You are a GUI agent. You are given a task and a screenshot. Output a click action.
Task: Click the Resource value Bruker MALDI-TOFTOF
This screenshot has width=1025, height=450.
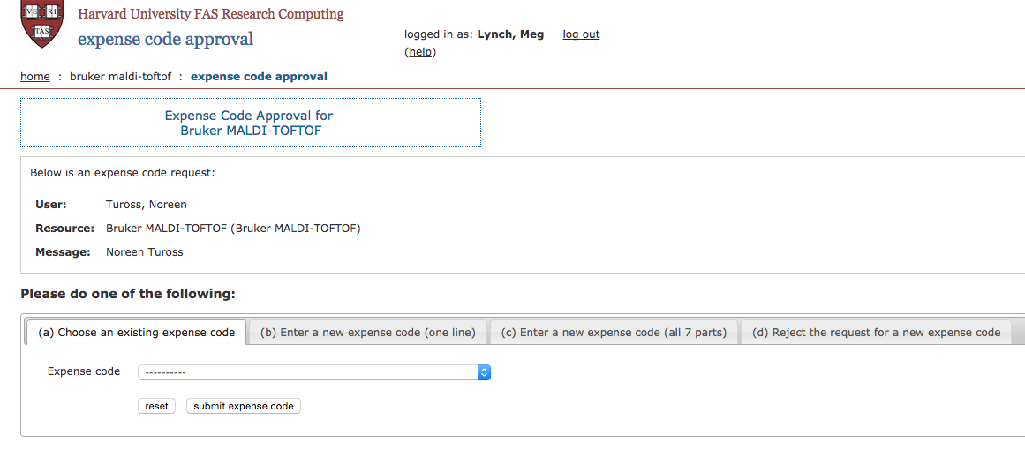[x=233, y=229]
